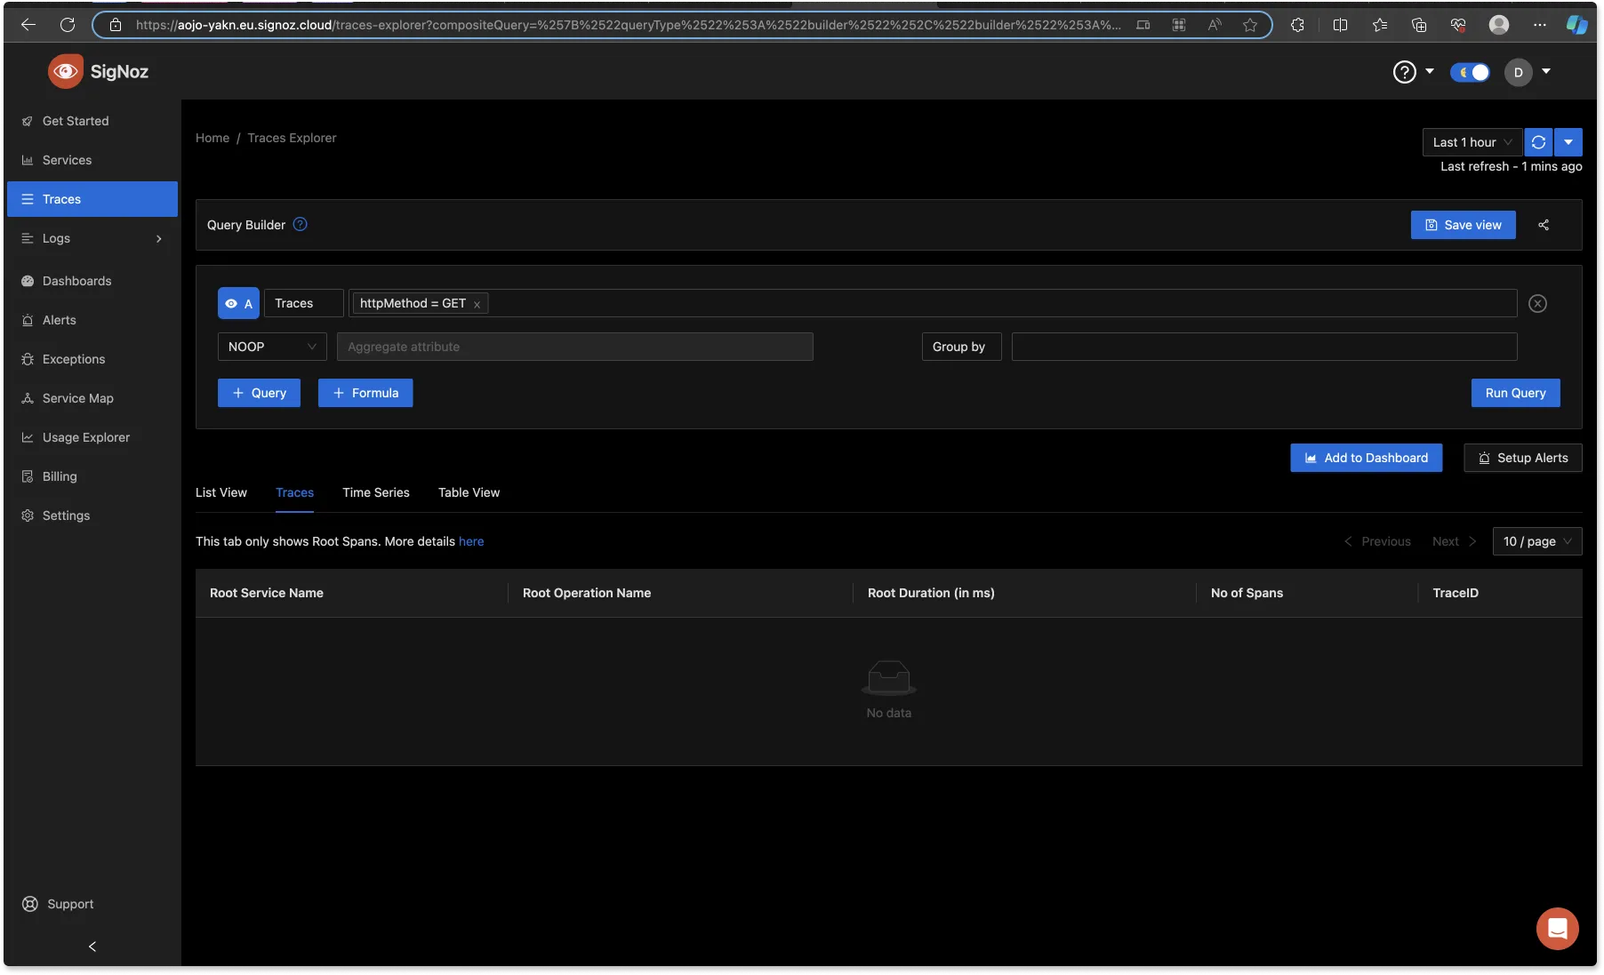Open browser collections icon
Screen dimensions: 1604x975
pos(1419,25)
